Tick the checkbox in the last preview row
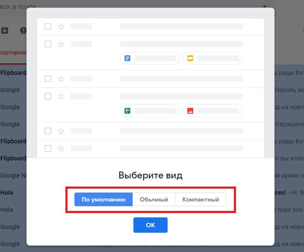 [48, 148]
